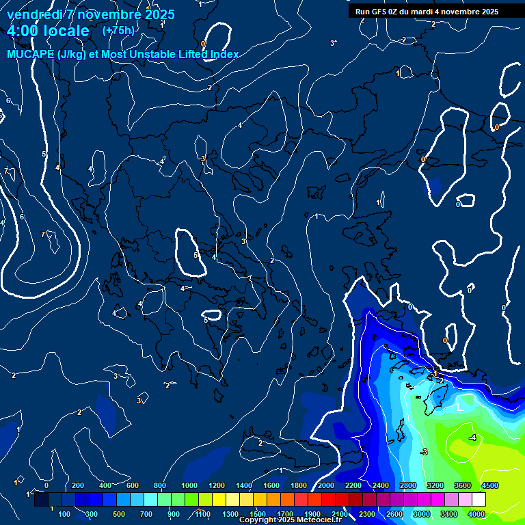Click the date title 'vendredi 7 novembre 2025'

tap(91, 14)
